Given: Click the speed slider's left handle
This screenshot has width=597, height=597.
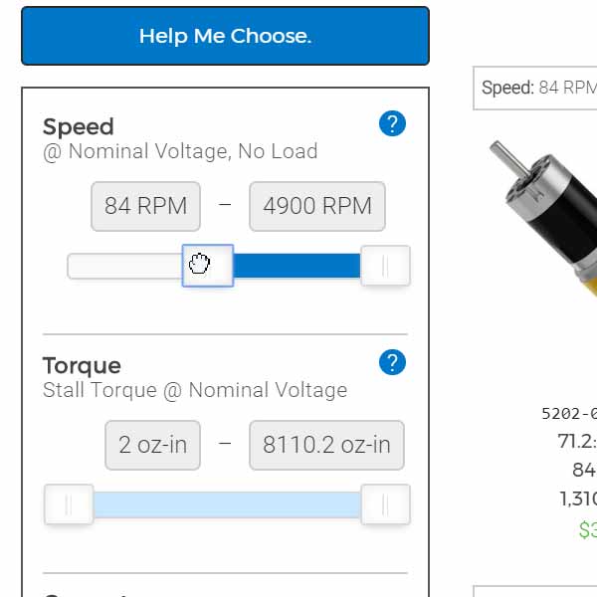Looking at the screenshot, I should coord(208,266).
